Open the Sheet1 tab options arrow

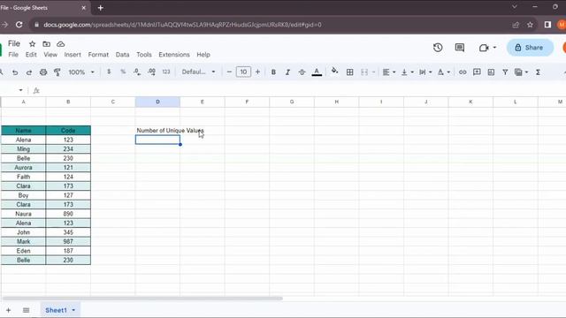(x=73, y=310)
